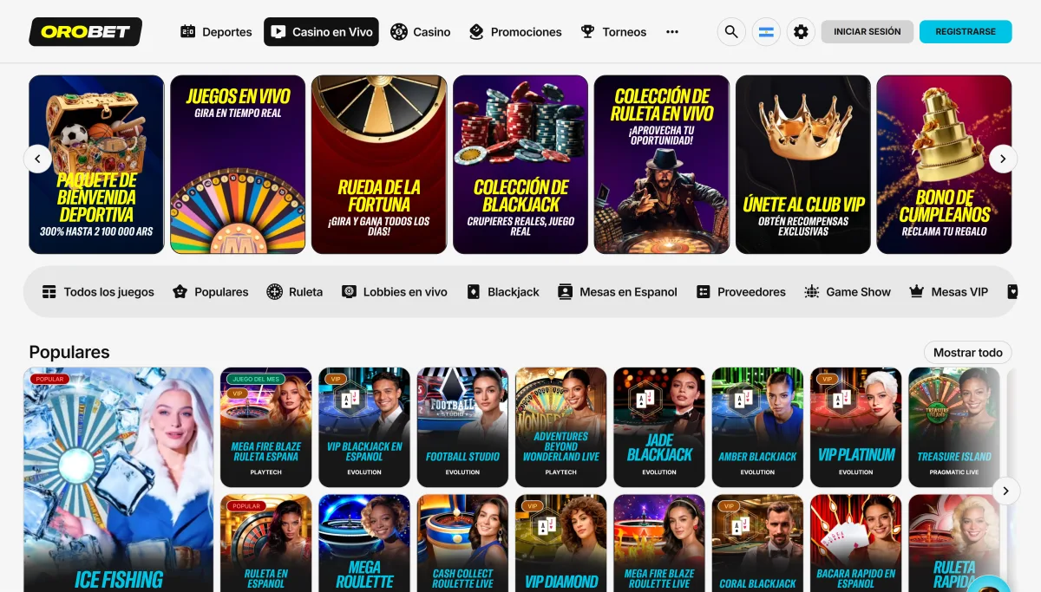Launch VIP Blackjack en Español
The height and width of the screenshot is (592, 1041).
[x=364, y=426]
